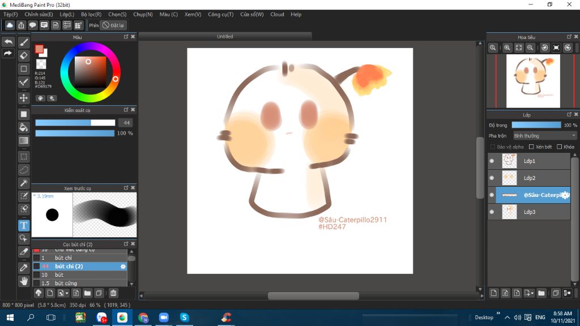The height and width of the screenshot is (326, 580).
Task: Select the Text tool
Action: coord(24,225)
